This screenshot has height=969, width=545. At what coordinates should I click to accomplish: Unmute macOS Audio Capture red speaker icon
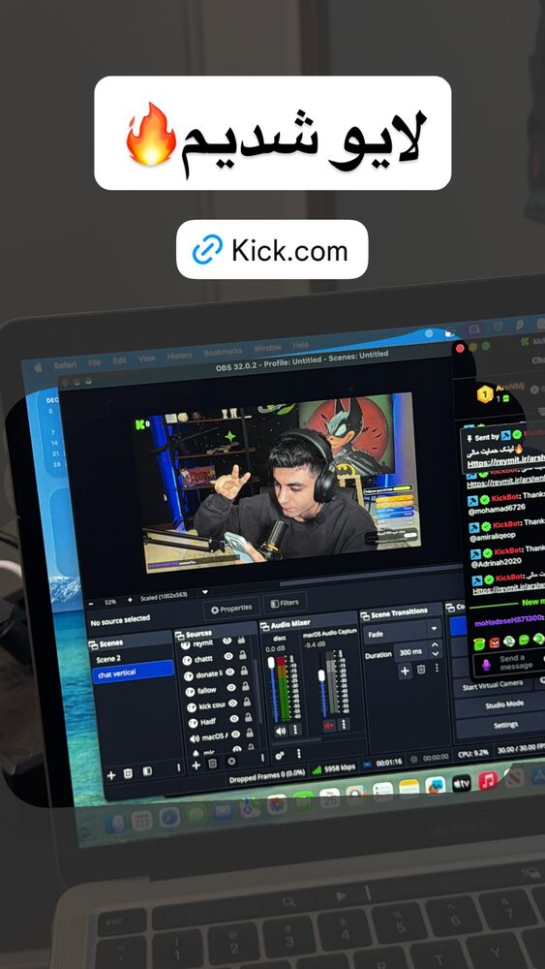329,725
